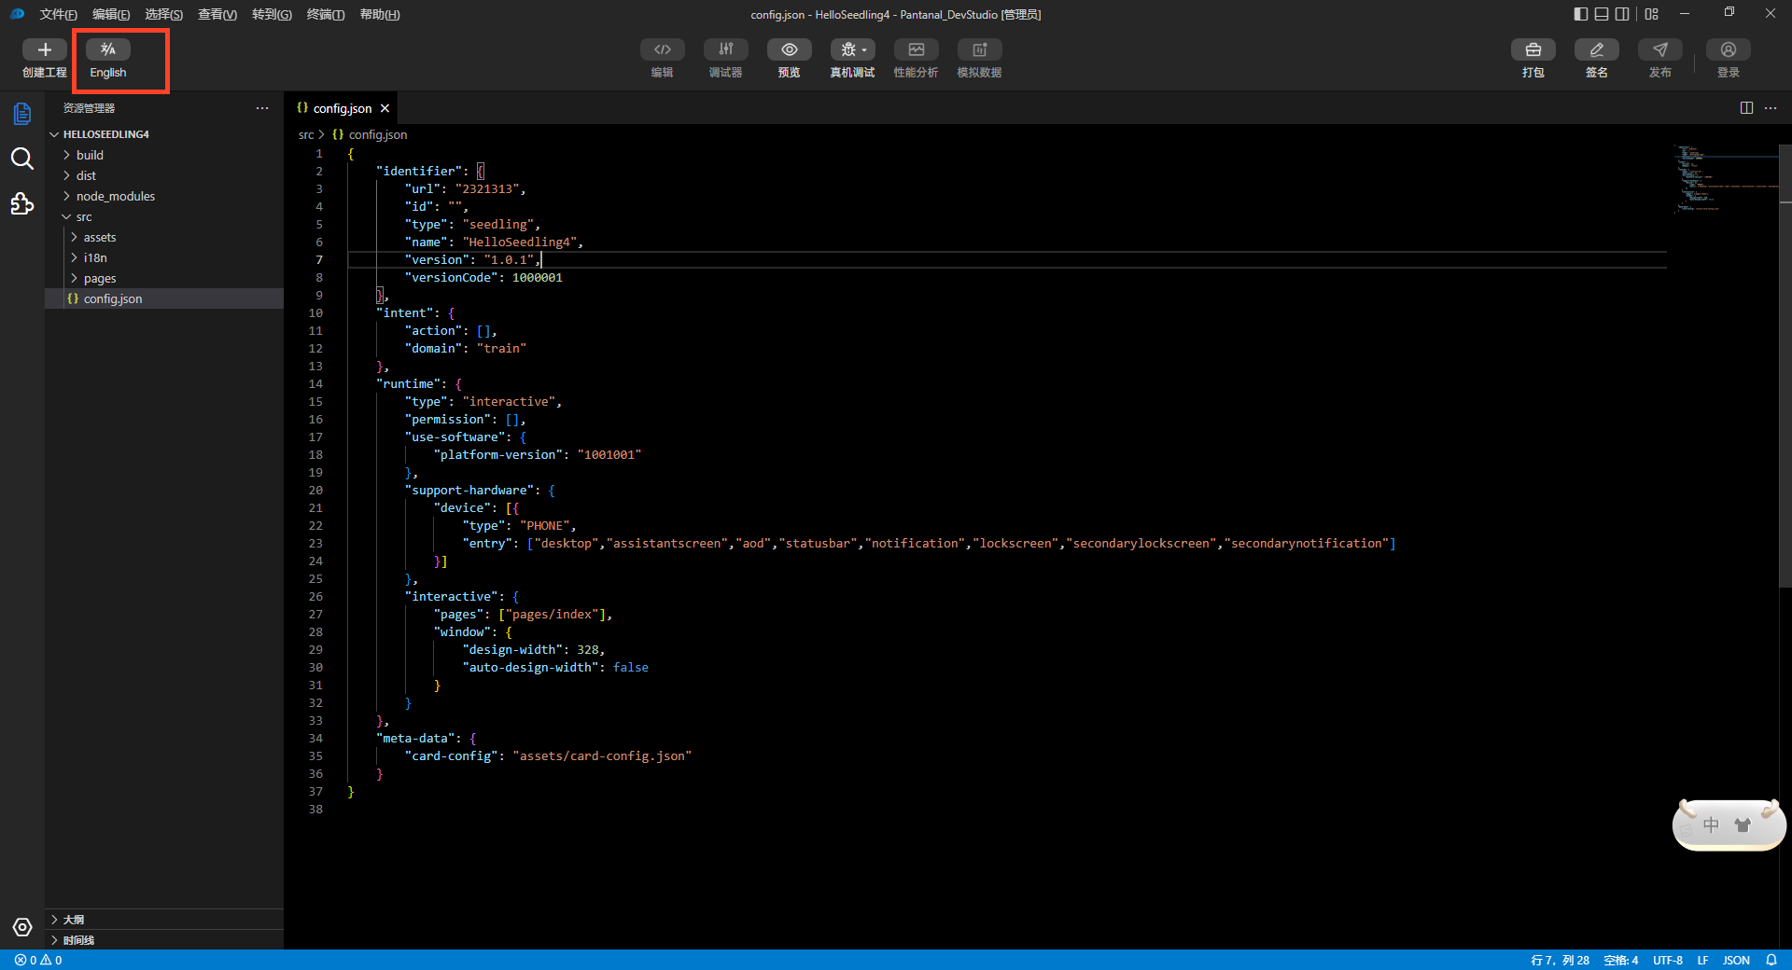This screenshot has width=1792, height=970.
Task: Open the debugger (调试器) tool
Action: tap(726, 49)
